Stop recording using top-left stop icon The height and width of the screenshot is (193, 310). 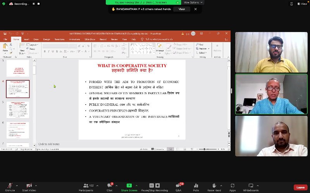(39, 4)
